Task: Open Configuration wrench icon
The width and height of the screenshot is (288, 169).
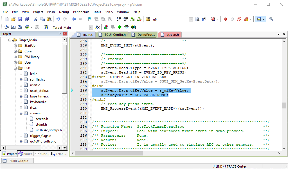Action: click(x=271, y=19)
